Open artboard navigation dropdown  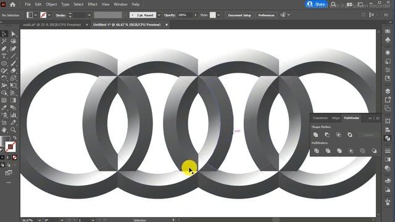pos(93,220)
